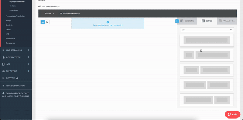243x120 pixels.
Task: Click the Interactivité hand icon
Action: 4,57
